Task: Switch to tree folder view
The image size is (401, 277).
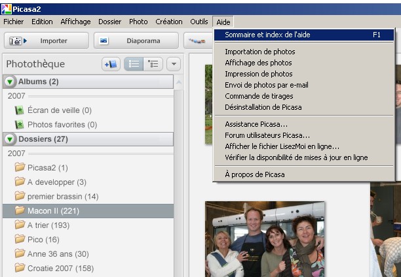Action: (153, 64)
